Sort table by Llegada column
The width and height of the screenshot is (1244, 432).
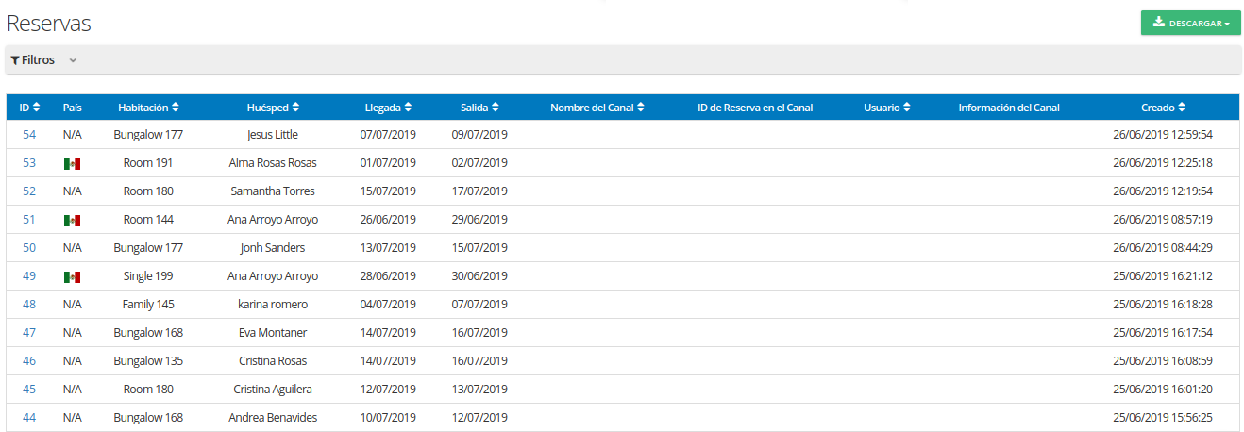coord(388,108)
